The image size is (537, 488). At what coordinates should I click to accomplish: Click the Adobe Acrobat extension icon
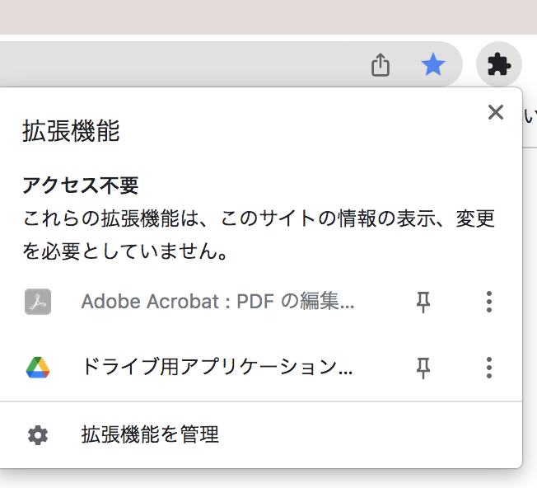[38, 302]
